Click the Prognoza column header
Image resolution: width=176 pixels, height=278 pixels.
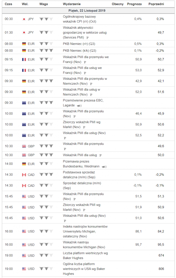pos(134,4)
